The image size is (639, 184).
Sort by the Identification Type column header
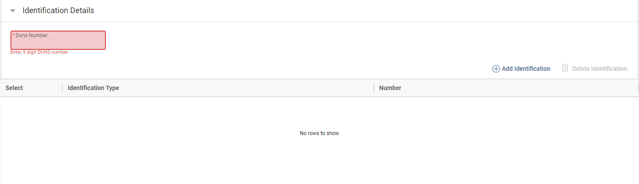tap(93, 88)
